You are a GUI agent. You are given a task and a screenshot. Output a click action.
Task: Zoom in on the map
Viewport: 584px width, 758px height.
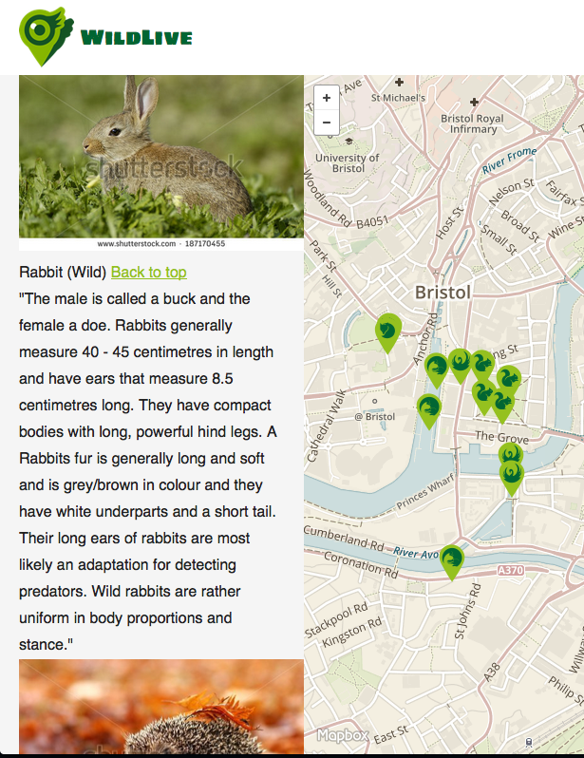pyautogui.click(x=327, y=98)
